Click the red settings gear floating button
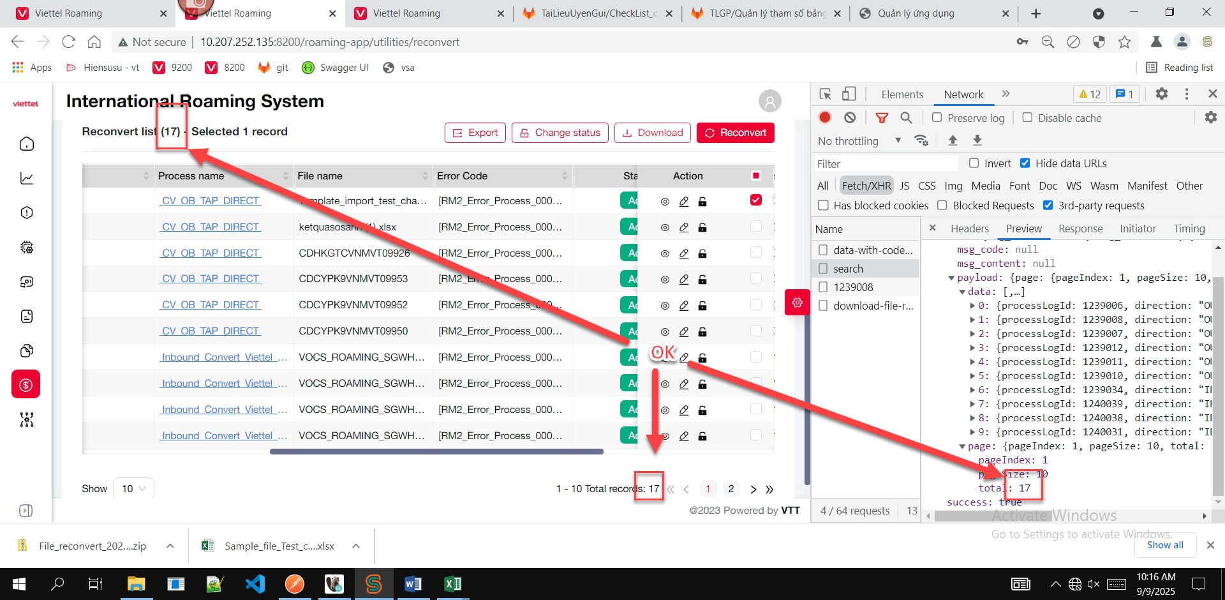The image size is (1225, 600). click(x=797, y=303)
